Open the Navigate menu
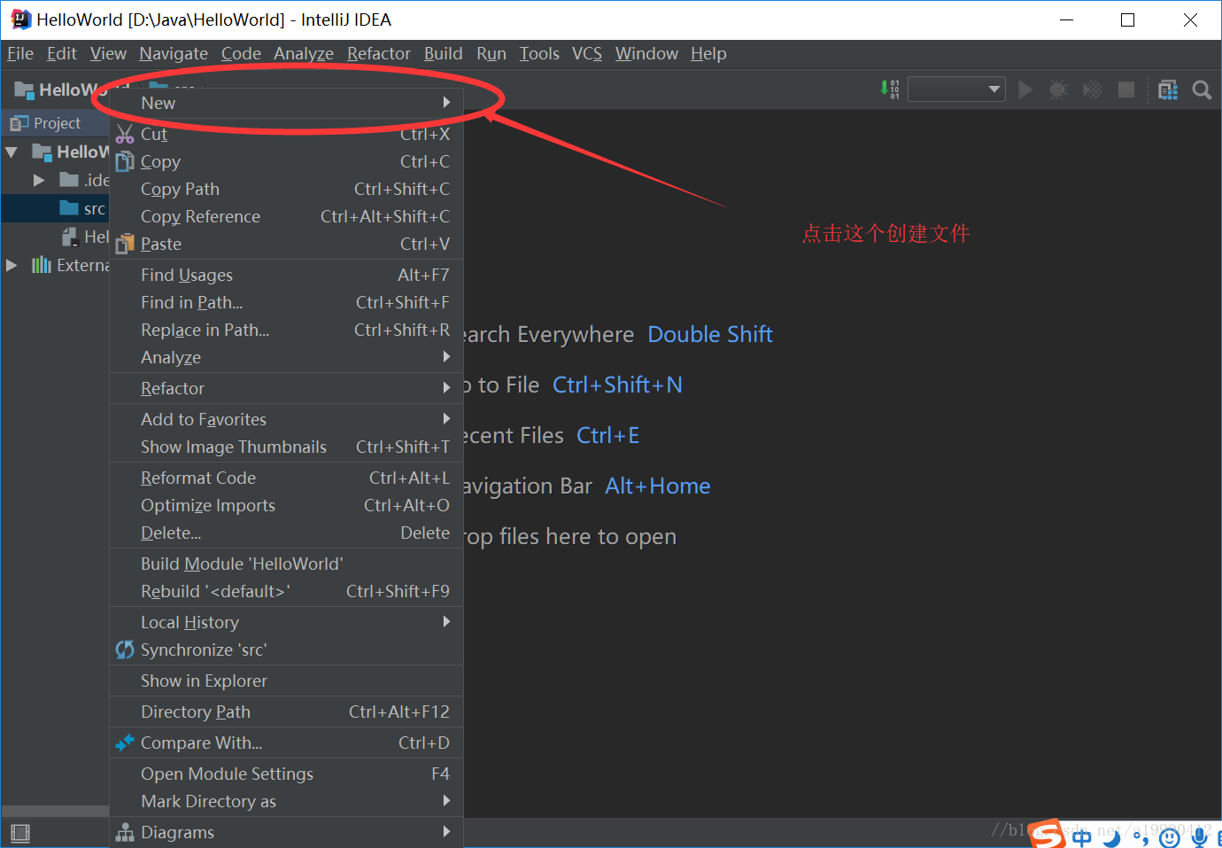 174,53
